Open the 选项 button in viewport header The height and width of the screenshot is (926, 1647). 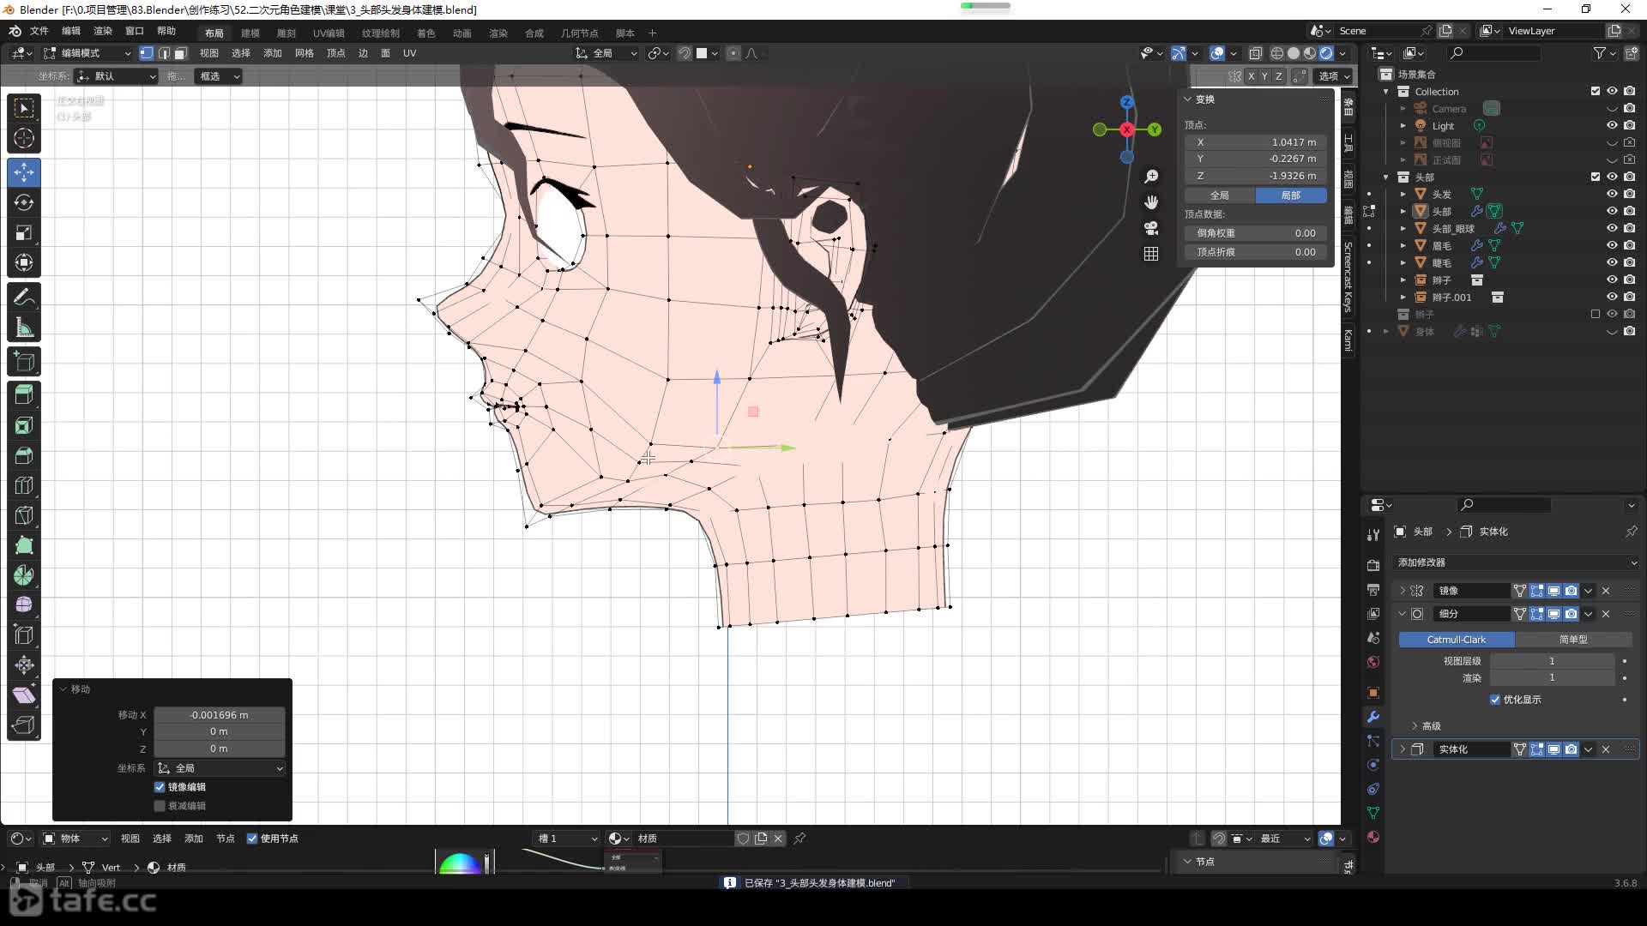pos(1333,76)
